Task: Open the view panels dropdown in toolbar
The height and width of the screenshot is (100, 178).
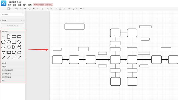Action: 9,9
